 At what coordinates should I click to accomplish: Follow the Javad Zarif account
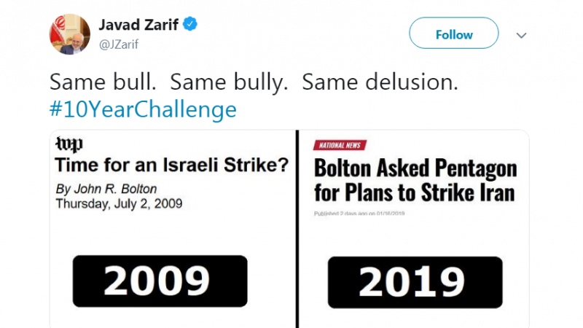(453, 34)
